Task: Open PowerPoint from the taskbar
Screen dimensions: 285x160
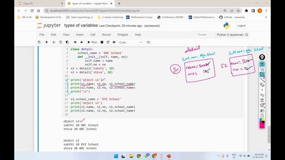Action: tap(169, 156)
